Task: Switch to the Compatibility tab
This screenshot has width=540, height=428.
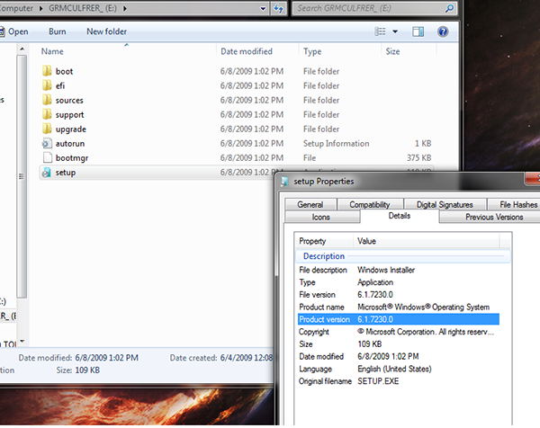Action: coord(370,205)
